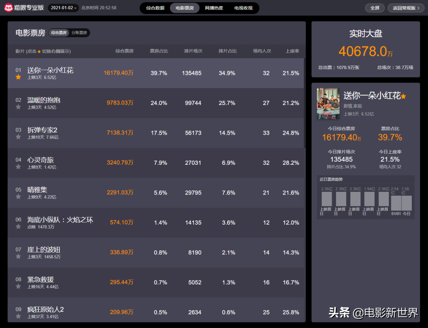Toggle star for 晴雅集
Image resolution: width=428 pixels, height=328 pixels.
(x=18, y=197)
